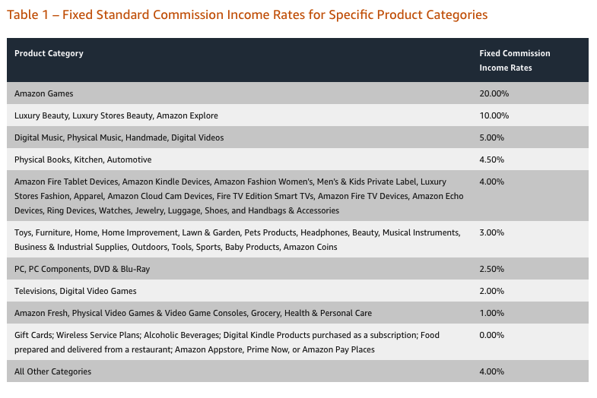Select the Amazon Fresh, Physical Video Games row
The image size is (597, 398).
(x=297, y=313)
